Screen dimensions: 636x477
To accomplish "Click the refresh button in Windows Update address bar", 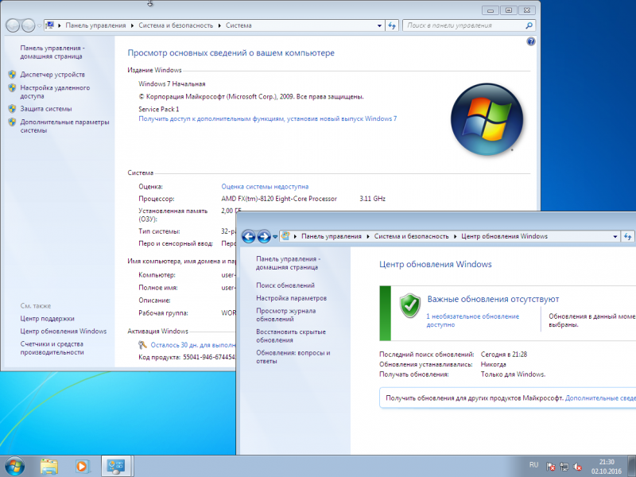I will click(x=628, y=236).
